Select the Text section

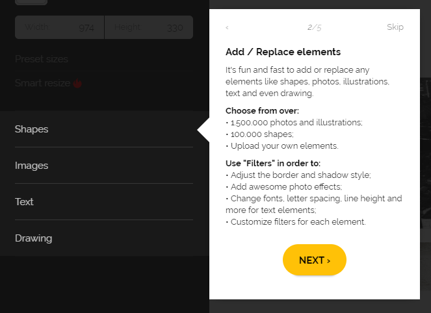[x=104, y=202]
